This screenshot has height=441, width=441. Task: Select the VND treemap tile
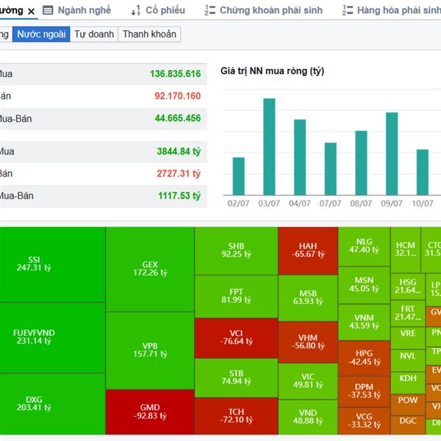308,417
